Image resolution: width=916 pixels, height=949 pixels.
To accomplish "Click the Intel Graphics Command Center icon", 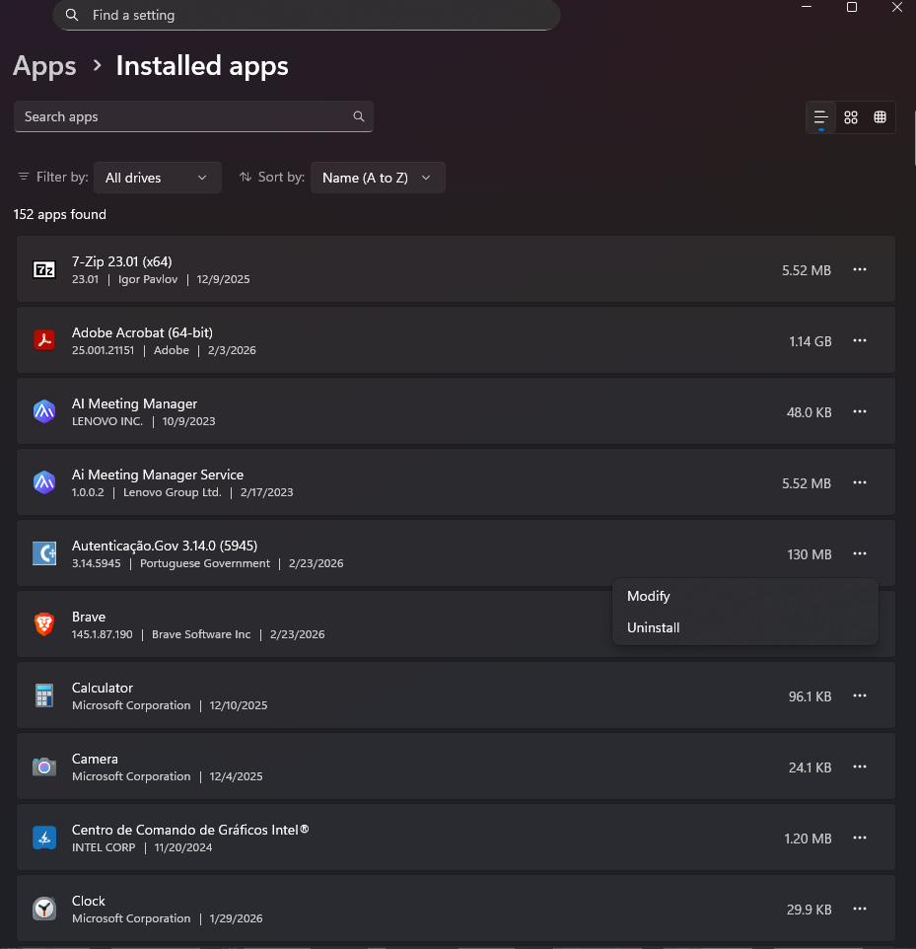I will tap(44, 838).
